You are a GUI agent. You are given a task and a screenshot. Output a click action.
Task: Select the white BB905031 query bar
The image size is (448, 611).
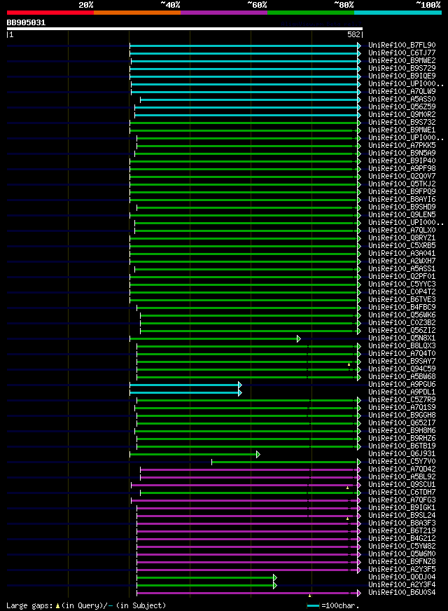point(185,29)
